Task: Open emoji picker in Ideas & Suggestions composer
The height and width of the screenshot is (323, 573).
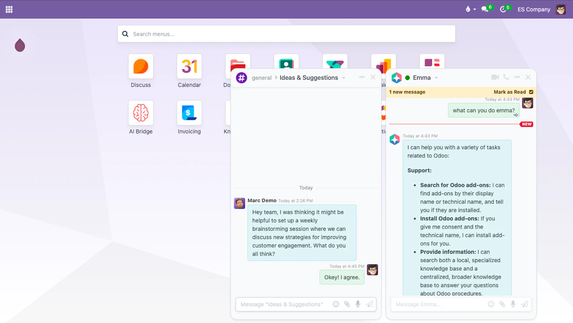Action: (x=336, y=304)
